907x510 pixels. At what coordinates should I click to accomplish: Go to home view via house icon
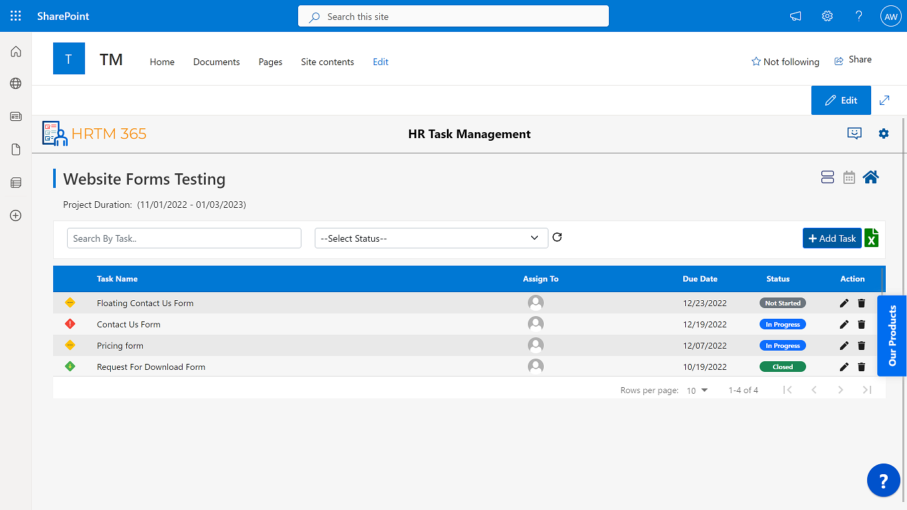(870, 177)
